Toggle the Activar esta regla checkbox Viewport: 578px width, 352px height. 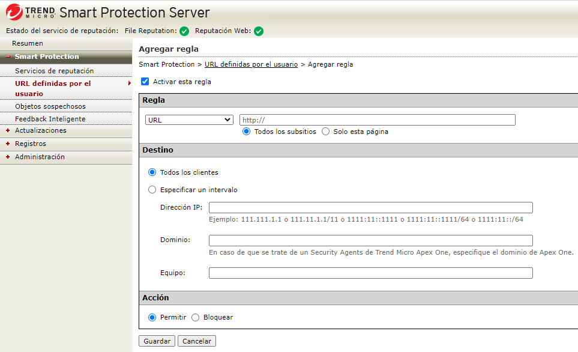coord(145,82)
